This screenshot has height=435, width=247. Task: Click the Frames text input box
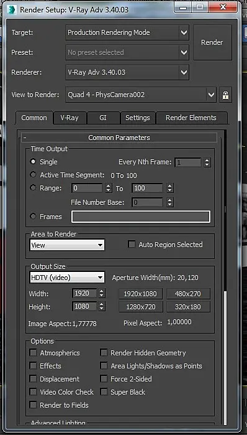pos(141,217)
